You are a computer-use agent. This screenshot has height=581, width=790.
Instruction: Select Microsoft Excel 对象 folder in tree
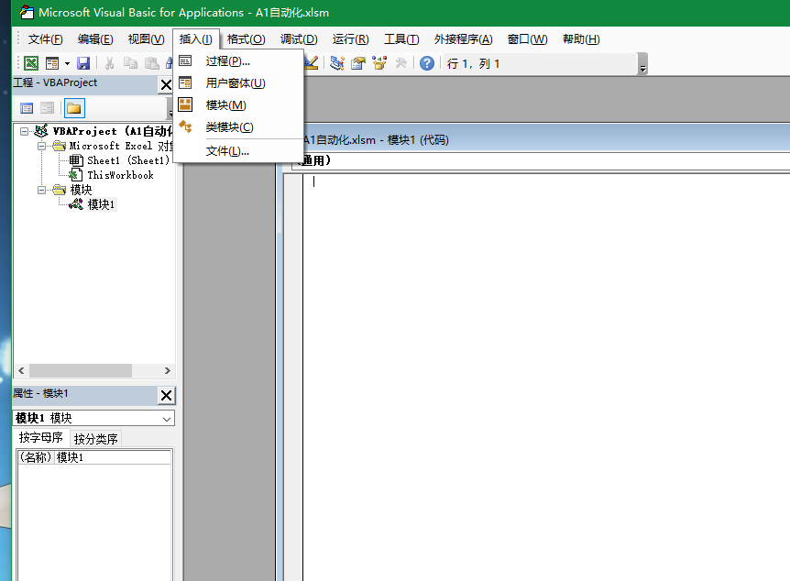pos(120,146)
